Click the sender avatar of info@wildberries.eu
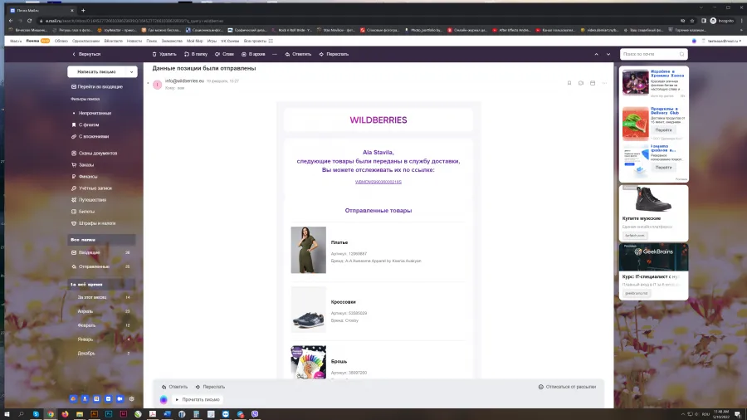Screen dimensions: 747x420 (x=157, y=85)
